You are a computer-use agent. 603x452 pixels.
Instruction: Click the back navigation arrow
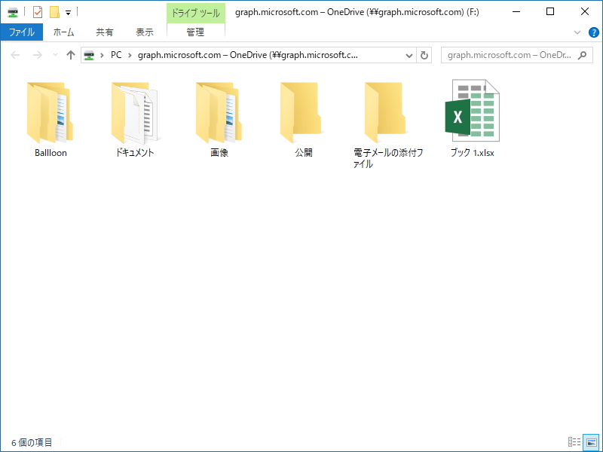coord(15,55)
